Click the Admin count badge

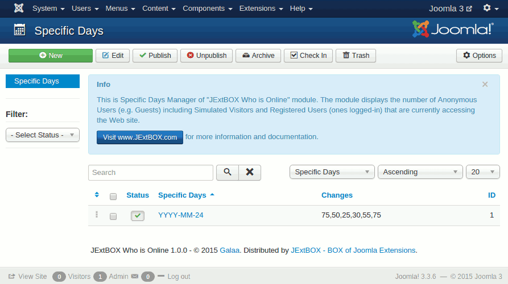(100, 277)
